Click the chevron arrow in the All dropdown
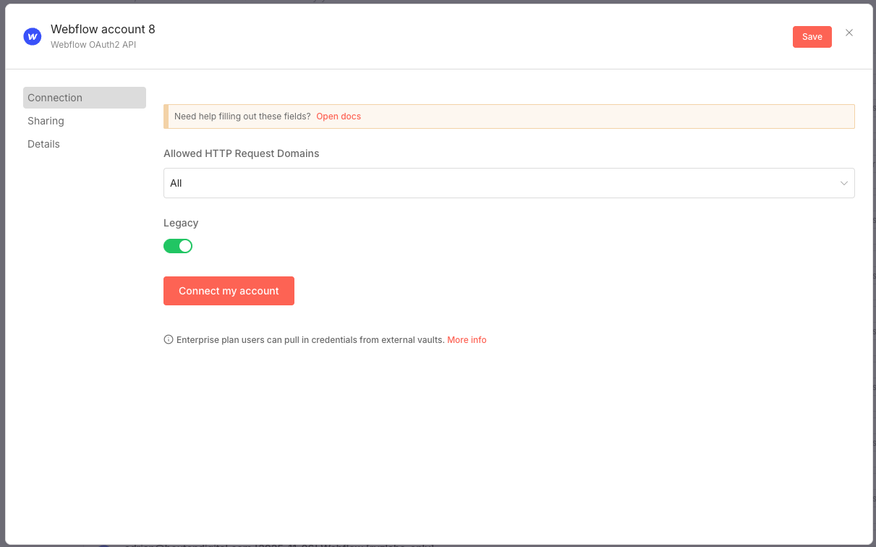Viewport: 876px width, 547px height. 843,183
